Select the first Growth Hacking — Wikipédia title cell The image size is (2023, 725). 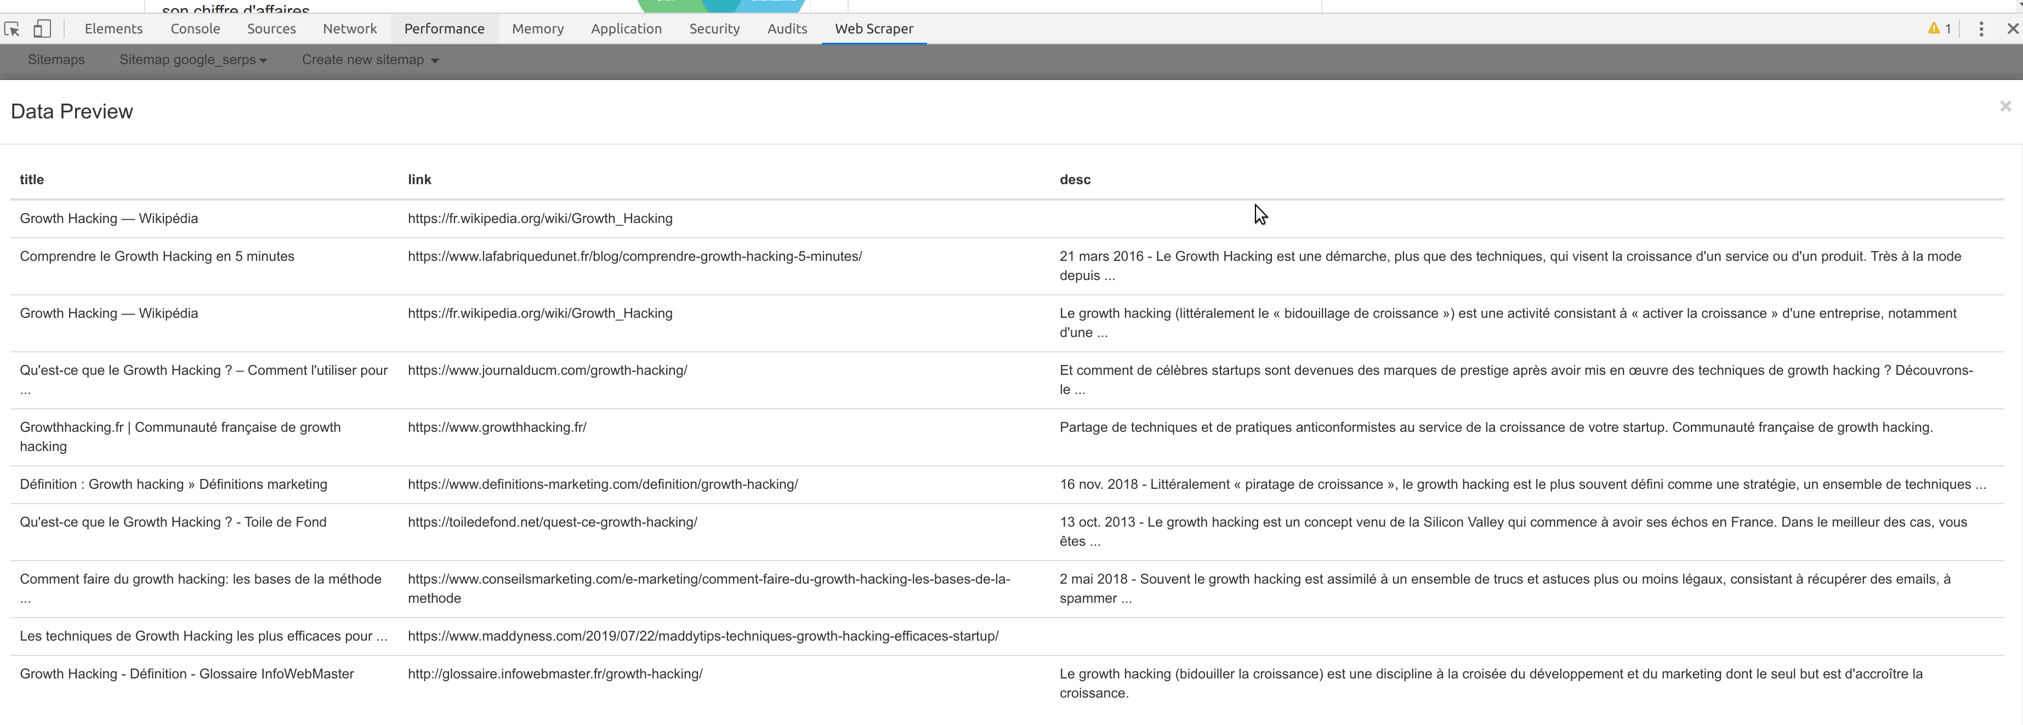coord(109,219)
